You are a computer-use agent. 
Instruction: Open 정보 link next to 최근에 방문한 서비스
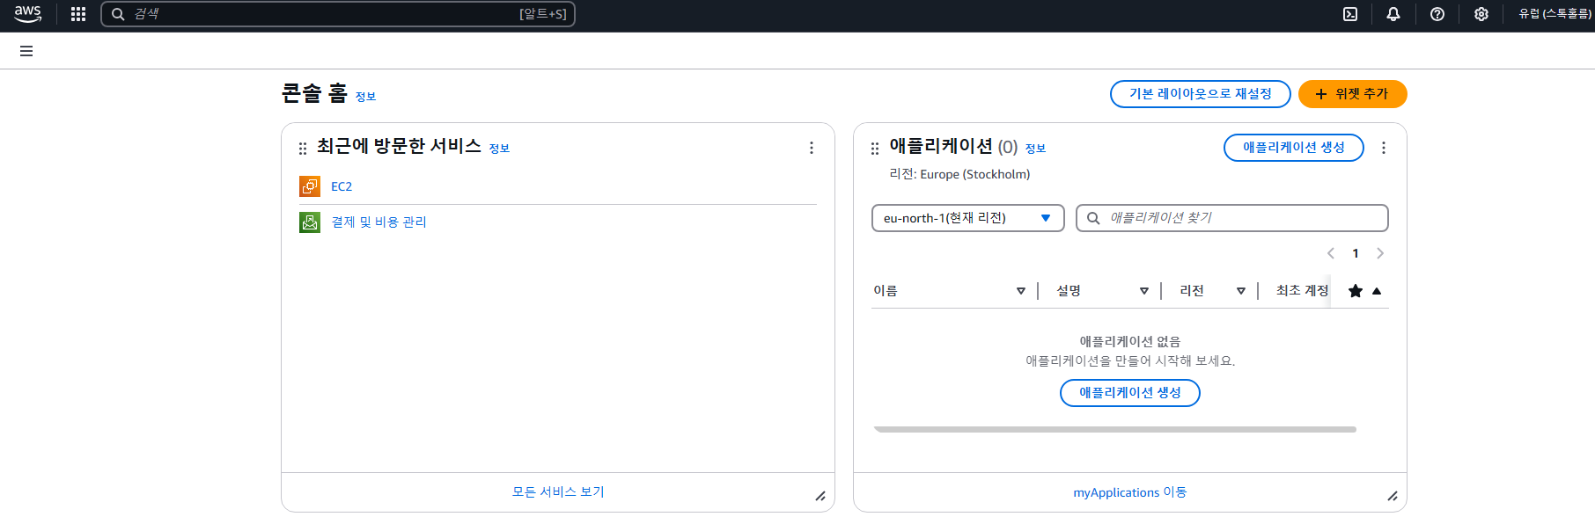[499, 149]
